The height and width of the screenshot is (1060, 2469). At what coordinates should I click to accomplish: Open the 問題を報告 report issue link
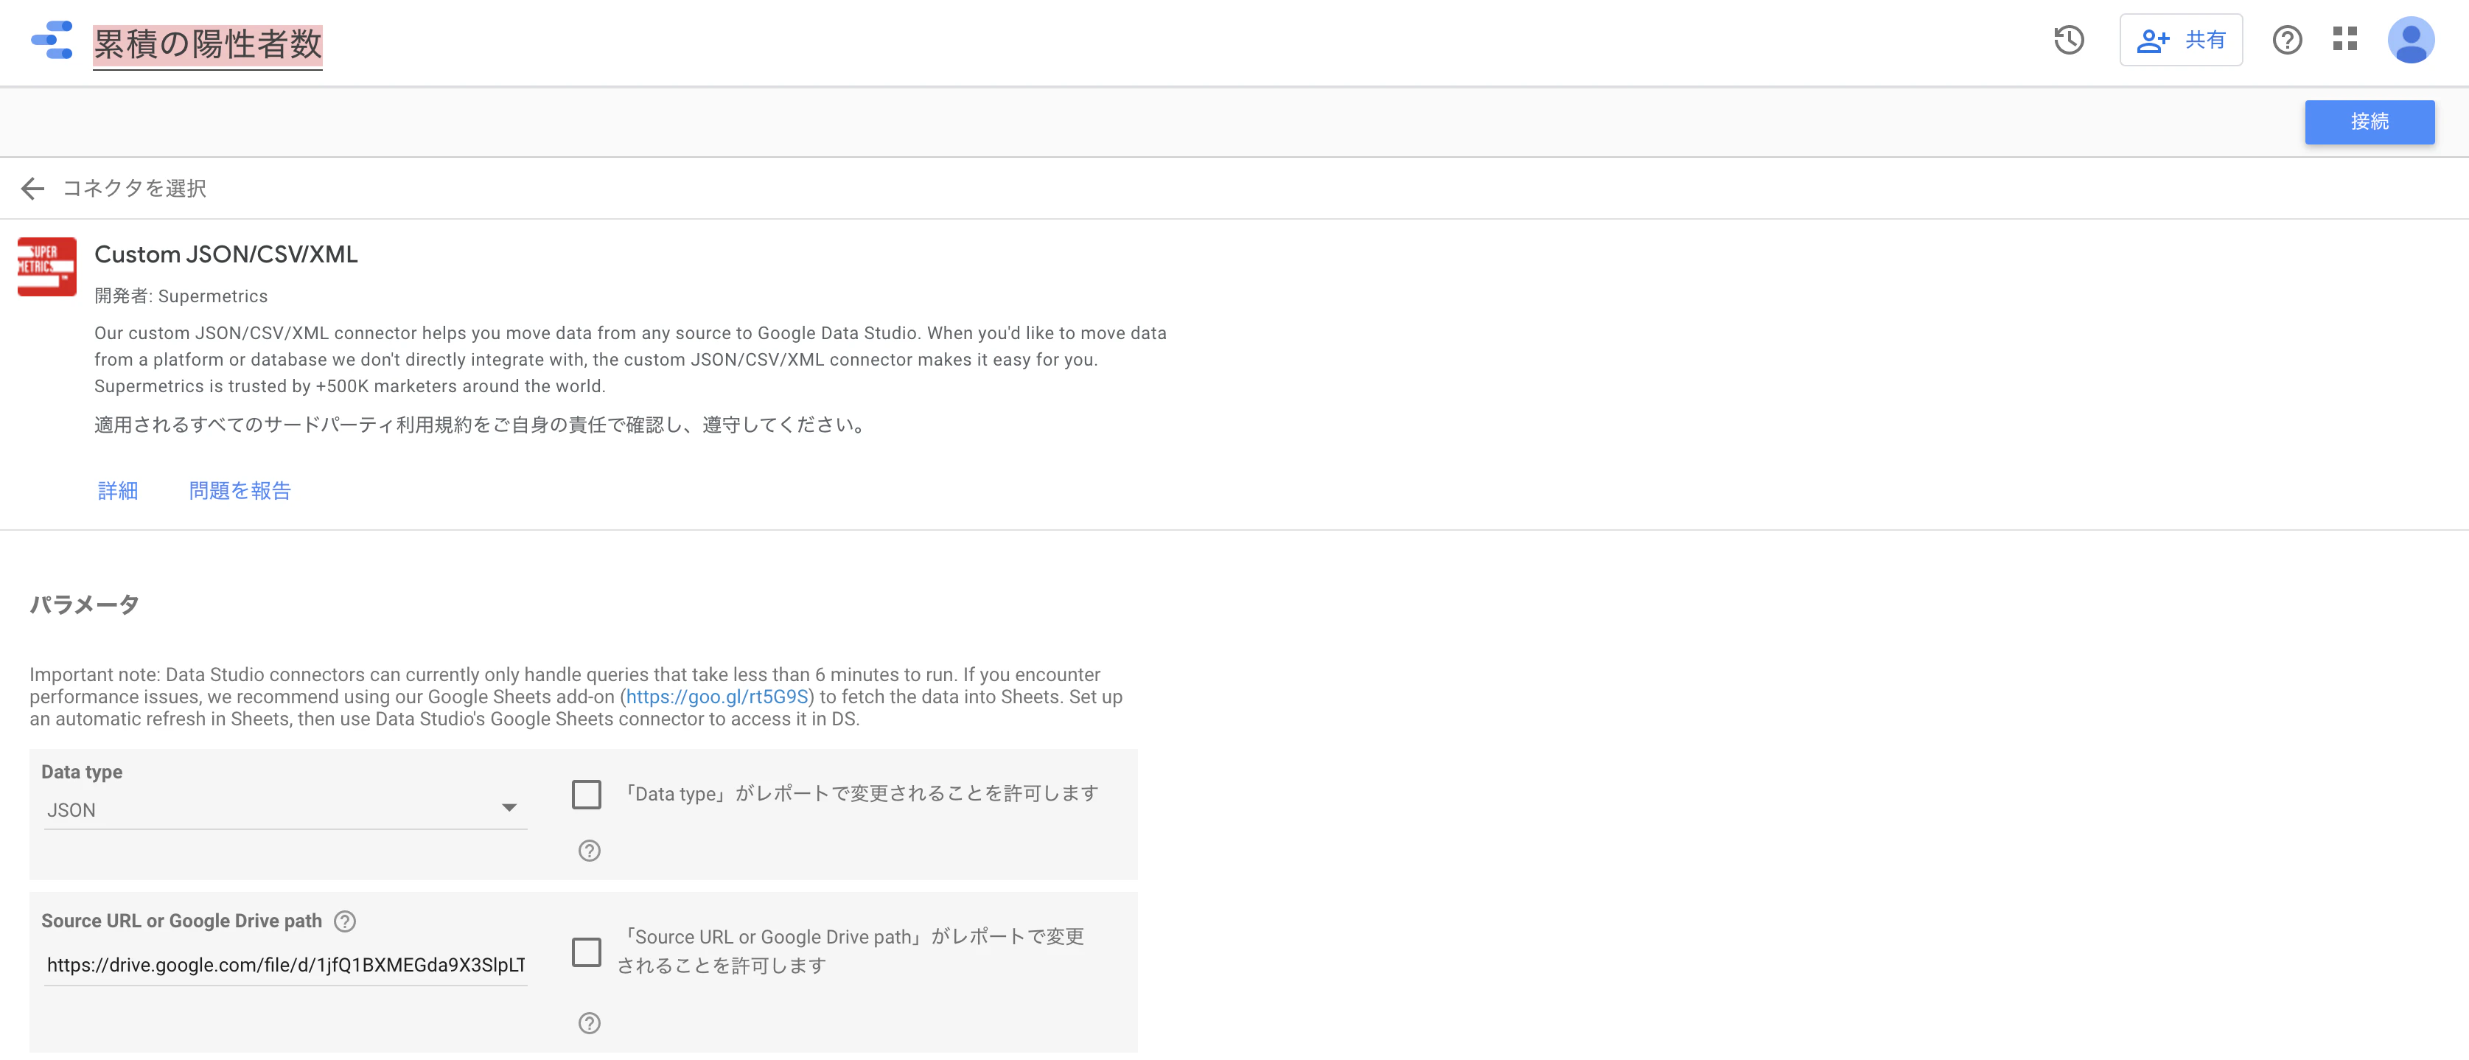240,491
